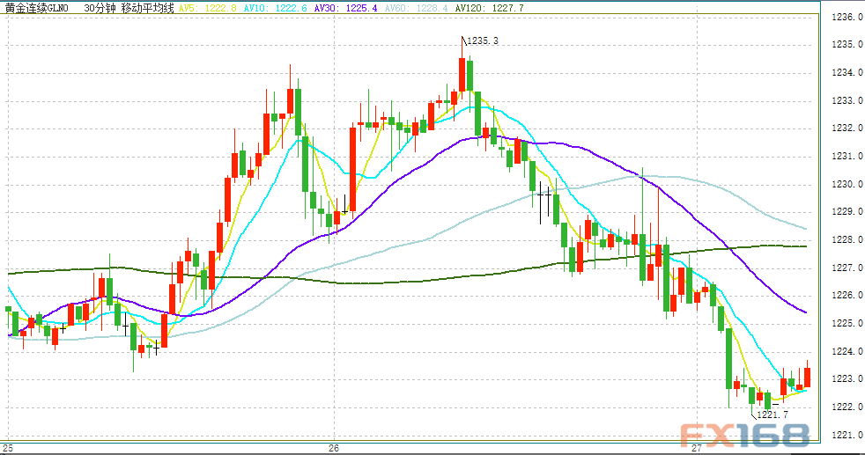Click the 1236.0 price axis label
Screen dimensions: 865x455
(847, 17)
